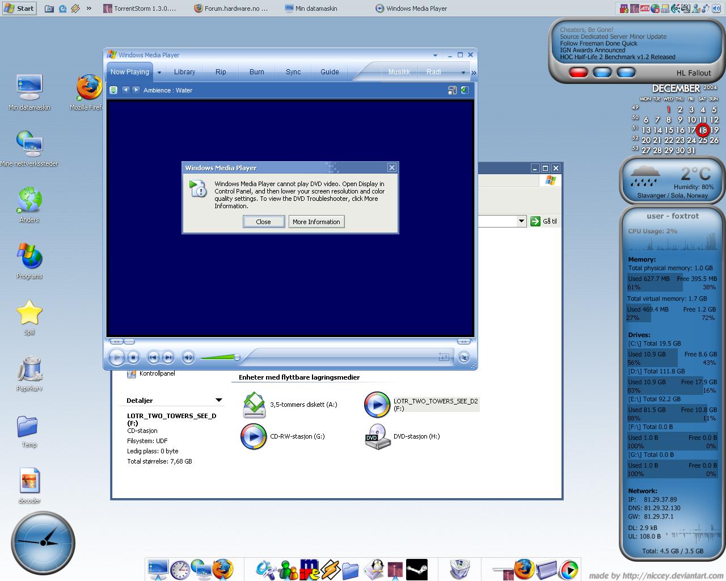Collapse the Detaljer panel in Explorer
This screenshot has height=581, width=726.
point(218,401)
